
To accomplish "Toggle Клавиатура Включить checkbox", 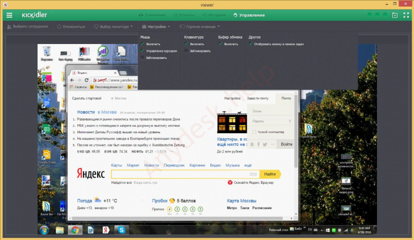I will click(186, 44).
